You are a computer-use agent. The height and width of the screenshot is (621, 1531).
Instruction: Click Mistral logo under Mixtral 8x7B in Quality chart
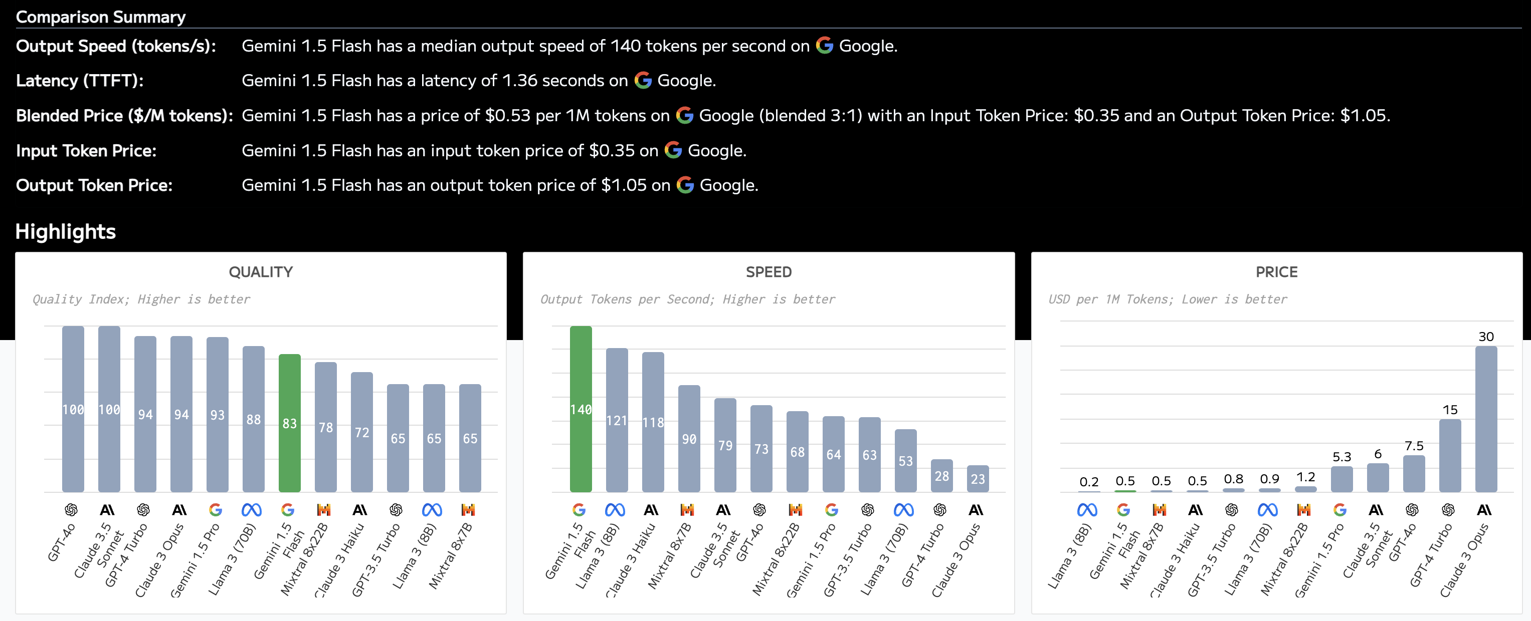tap(468, 510)
